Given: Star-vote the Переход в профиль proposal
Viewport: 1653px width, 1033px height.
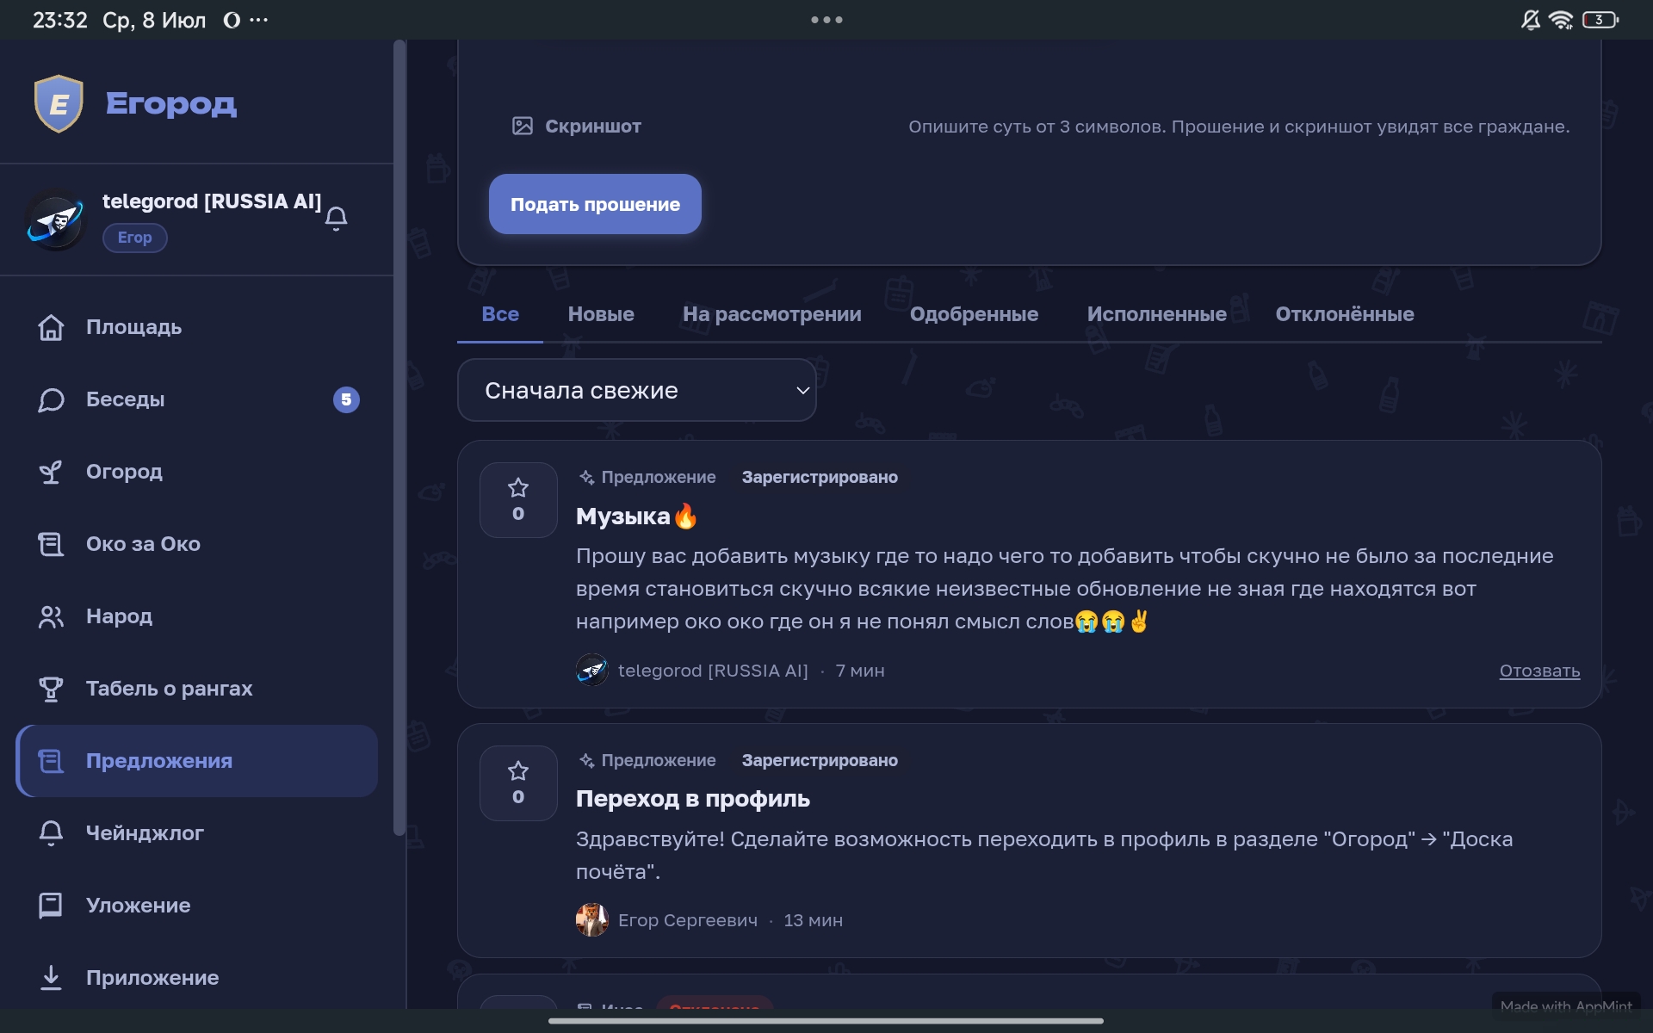Looking at the screenshot, I should [518, 783].
